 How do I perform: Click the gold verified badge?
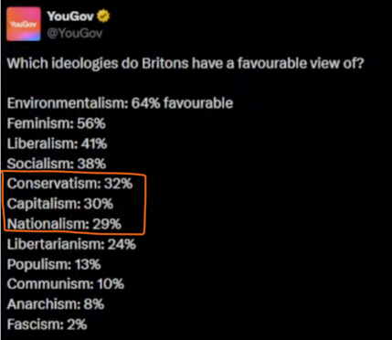pyautogui.click(x=103, y=16)
